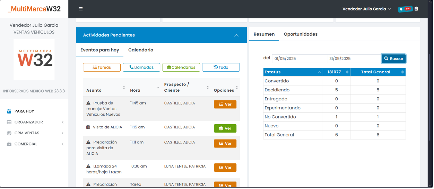Sort by the Asunto column

coord(124,88)
